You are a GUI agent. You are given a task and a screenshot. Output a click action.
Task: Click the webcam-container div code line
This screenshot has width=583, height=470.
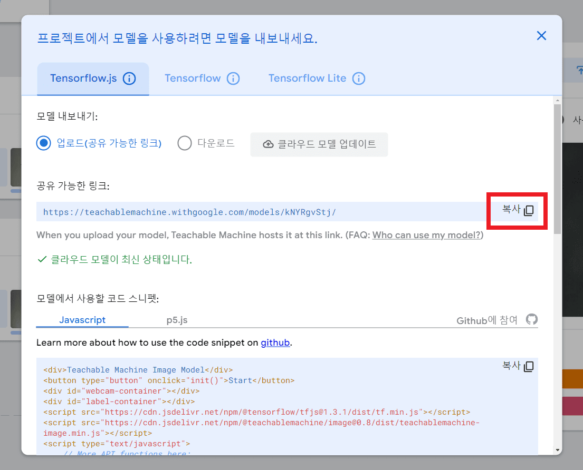point(121,391)
